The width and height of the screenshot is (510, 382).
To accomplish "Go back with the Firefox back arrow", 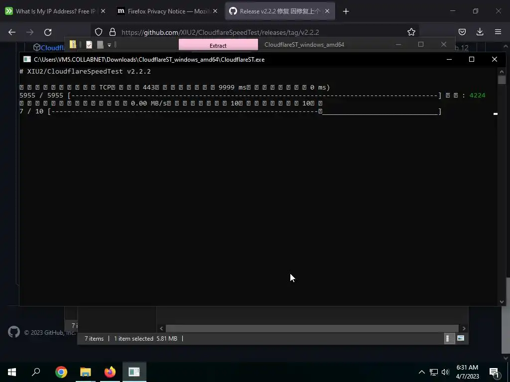I will click(12, 32).
